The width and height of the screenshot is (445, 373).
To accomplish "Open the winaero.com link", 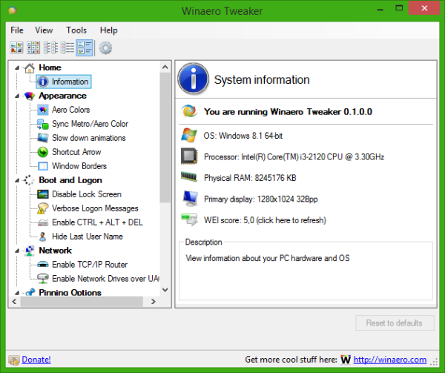I will (389, 360).
